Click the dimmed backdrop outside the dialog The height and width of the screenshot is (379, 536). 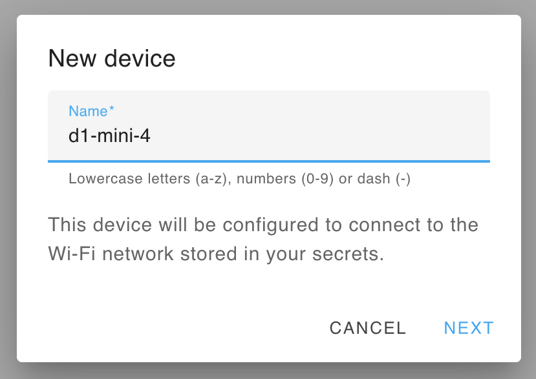tap(8, 194)
